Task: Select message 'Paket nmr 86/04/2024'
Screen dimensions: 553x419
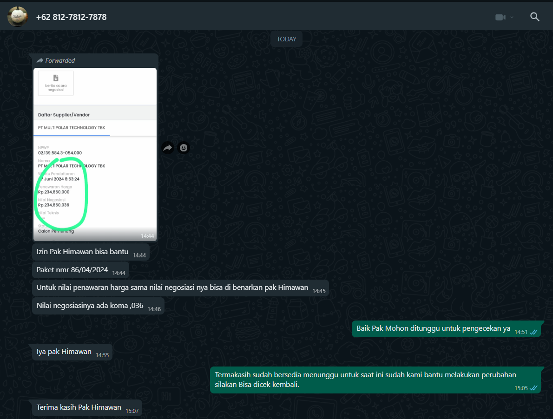Action: pos(81,270)
